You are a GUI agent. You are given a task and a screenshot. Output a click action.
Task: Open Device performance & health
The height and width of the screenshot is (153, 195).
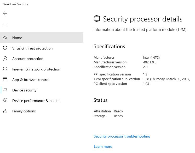coord(36,101)
